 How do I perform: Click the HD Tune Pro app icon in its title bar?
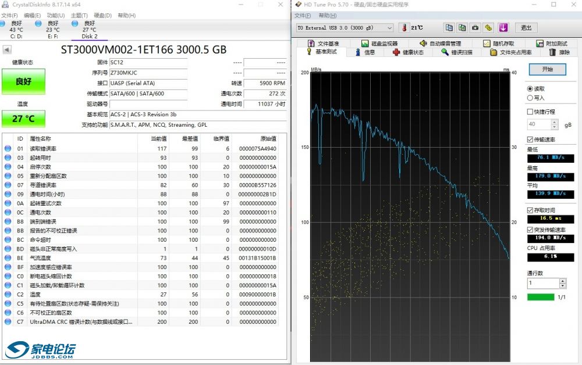point(298,5)
